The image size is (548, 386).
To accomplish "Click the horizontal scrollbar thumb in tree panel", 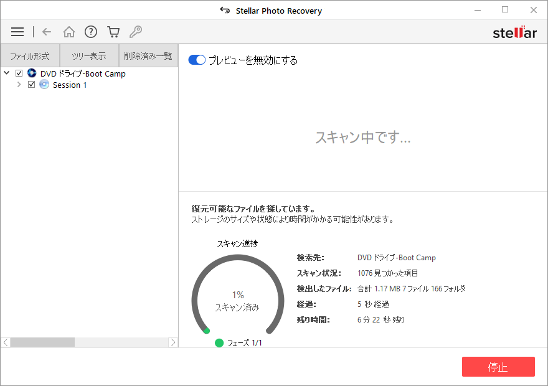I will coord(42,342).
